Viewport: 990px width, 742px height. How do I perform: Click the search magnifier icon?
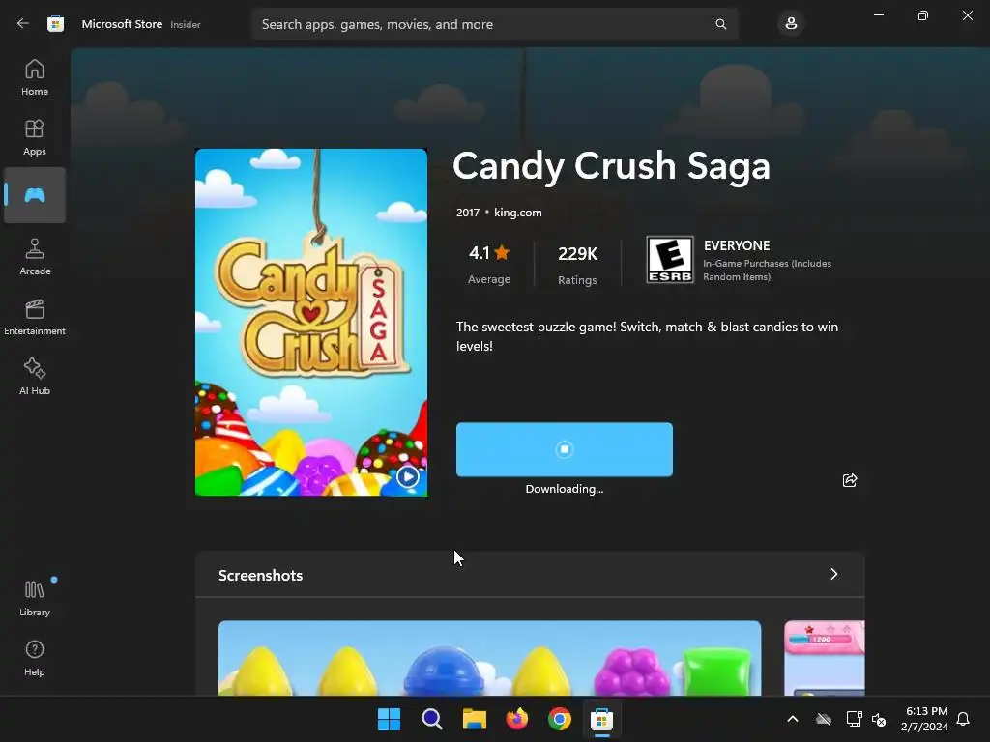720,24
